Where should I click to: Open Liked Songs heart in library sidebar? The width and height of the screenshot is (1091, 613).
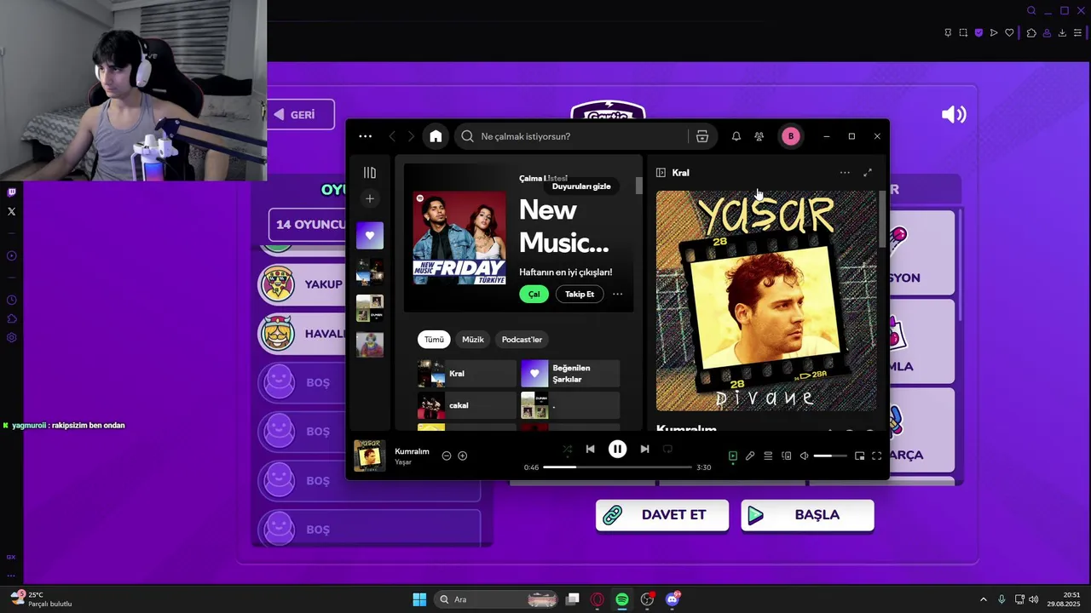tap(370, 236)
